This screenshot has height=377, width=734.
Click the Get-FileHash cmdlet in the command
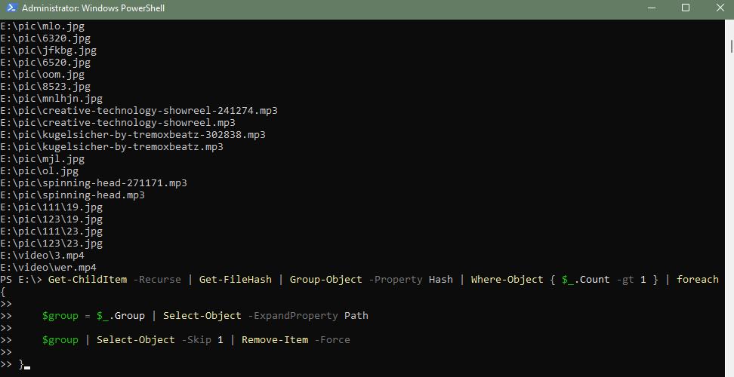tap(235, 280)
